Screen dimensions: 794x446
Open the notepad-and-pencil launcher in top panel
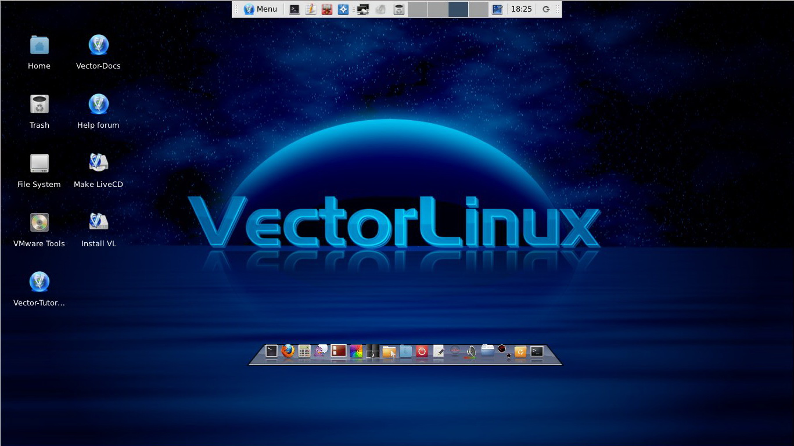pos(311,9)
